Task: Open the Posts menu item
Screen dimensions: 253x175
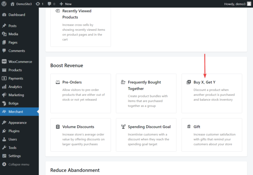Action: (x=19, y=26)
